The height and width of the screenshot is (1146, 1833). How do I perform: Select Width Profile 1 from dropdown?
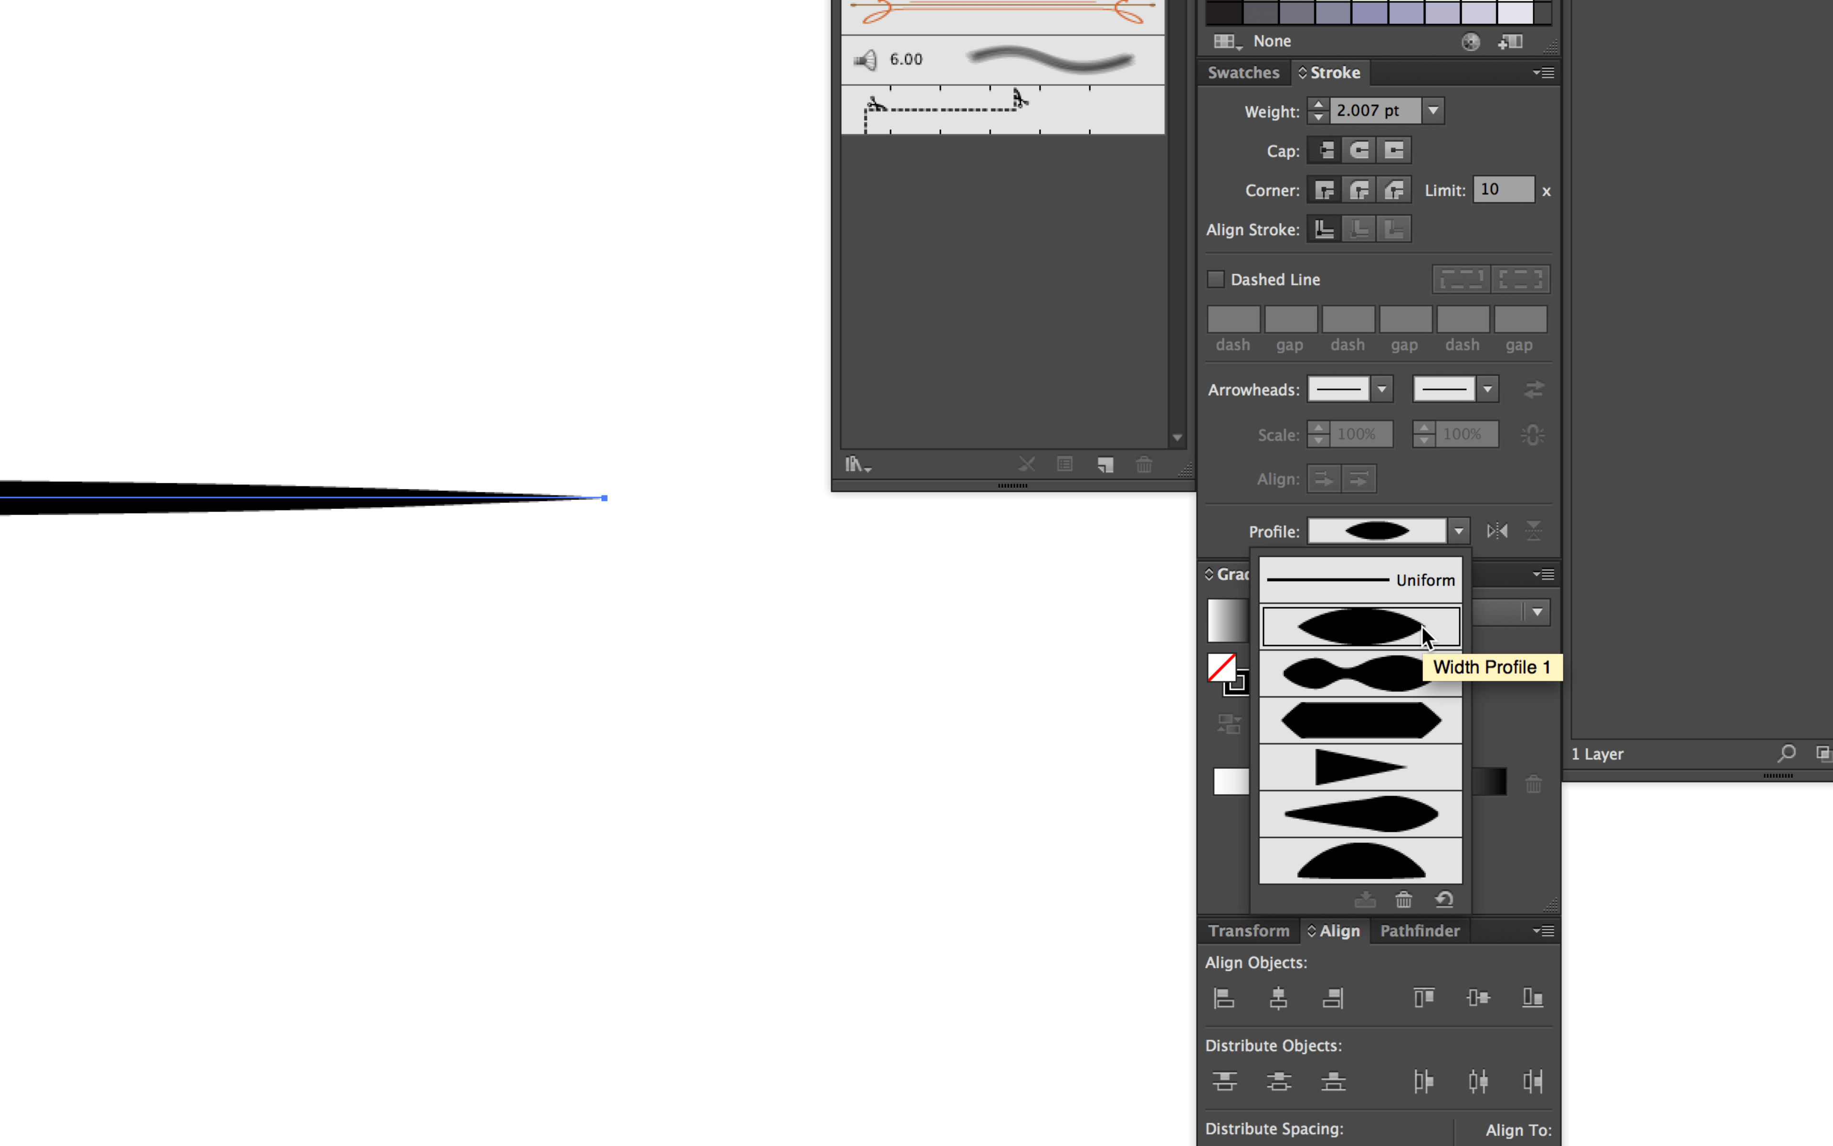pos(1359,626)
